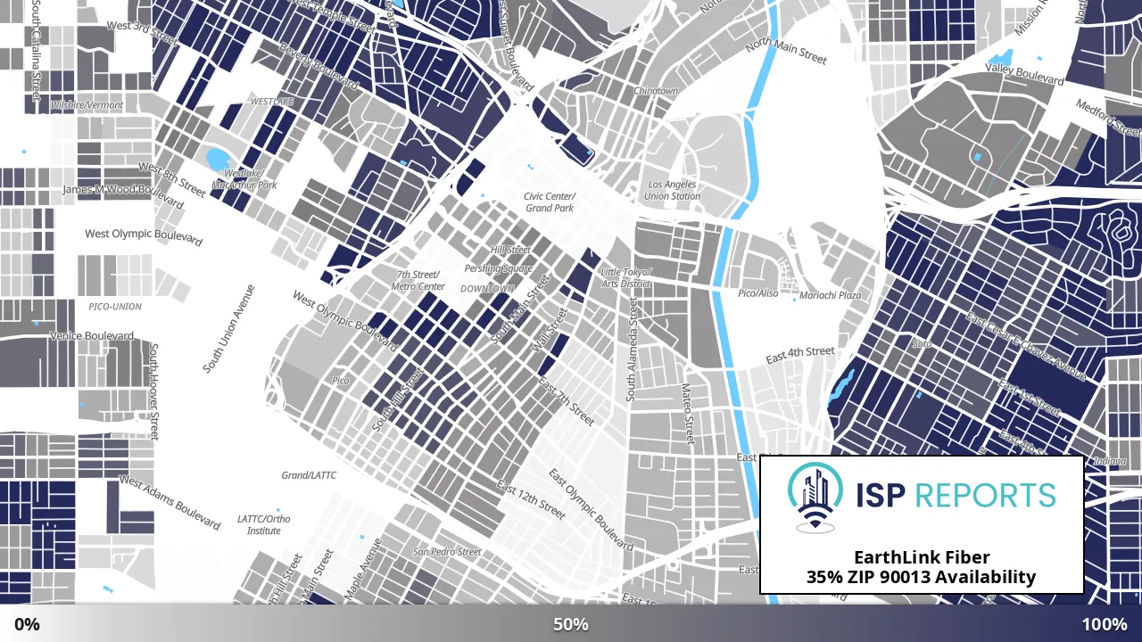Click the South Hoover Street label
The image size is (1142, 642).
153,391
